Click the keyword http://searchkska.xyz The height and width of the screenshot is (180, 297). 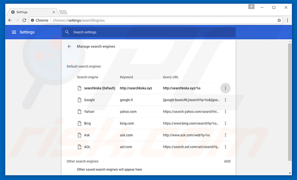click(x=136, y=88)
